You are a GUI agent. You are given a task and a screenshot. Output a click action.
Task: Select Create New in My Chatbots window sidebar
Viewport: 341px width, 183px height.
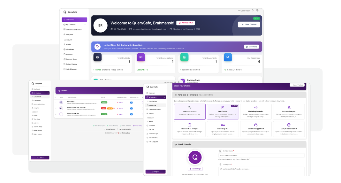click(40, 100)
